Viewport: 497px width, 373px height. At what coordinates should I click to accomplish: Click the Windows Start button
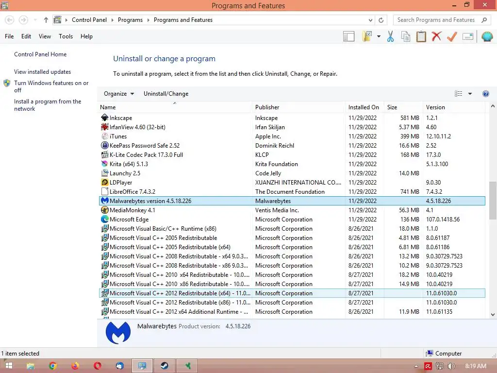click(x=9, y=366)
